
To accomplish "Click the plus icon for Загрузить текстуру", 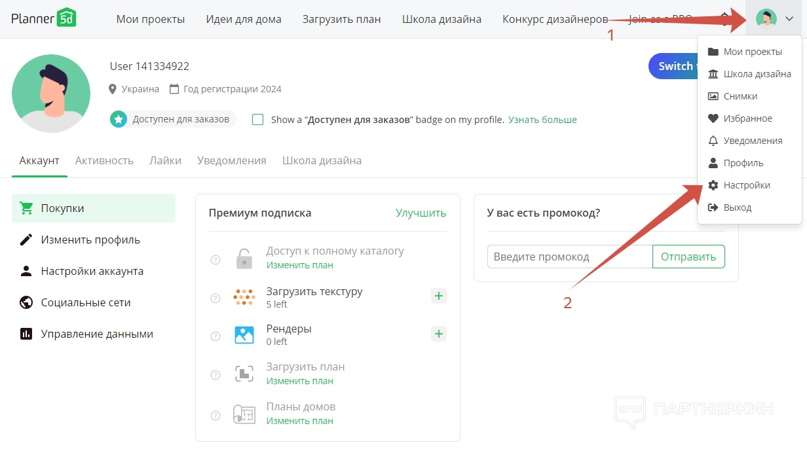I will click(x=439, y=296).
